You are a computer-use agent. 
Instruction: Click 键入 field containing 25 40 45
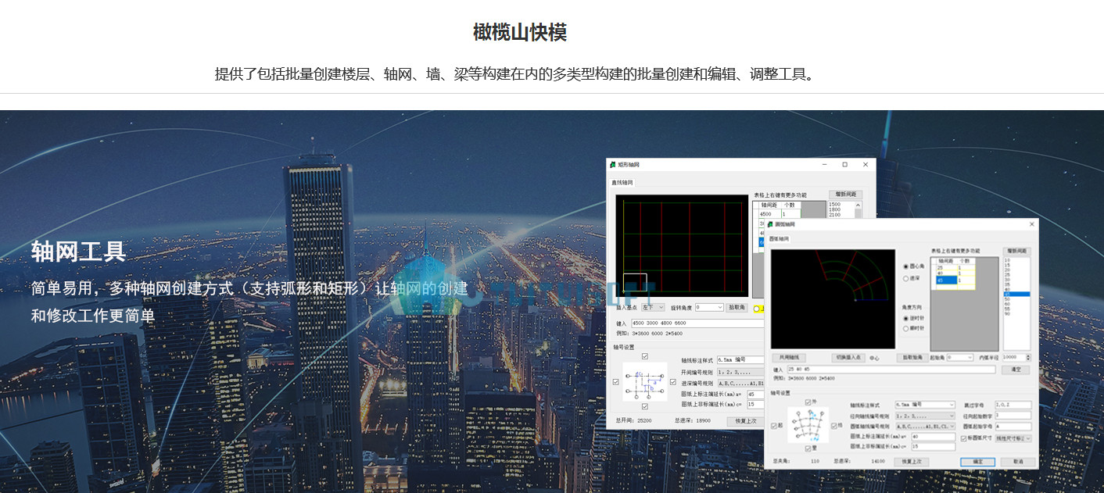tap(891, 370)
